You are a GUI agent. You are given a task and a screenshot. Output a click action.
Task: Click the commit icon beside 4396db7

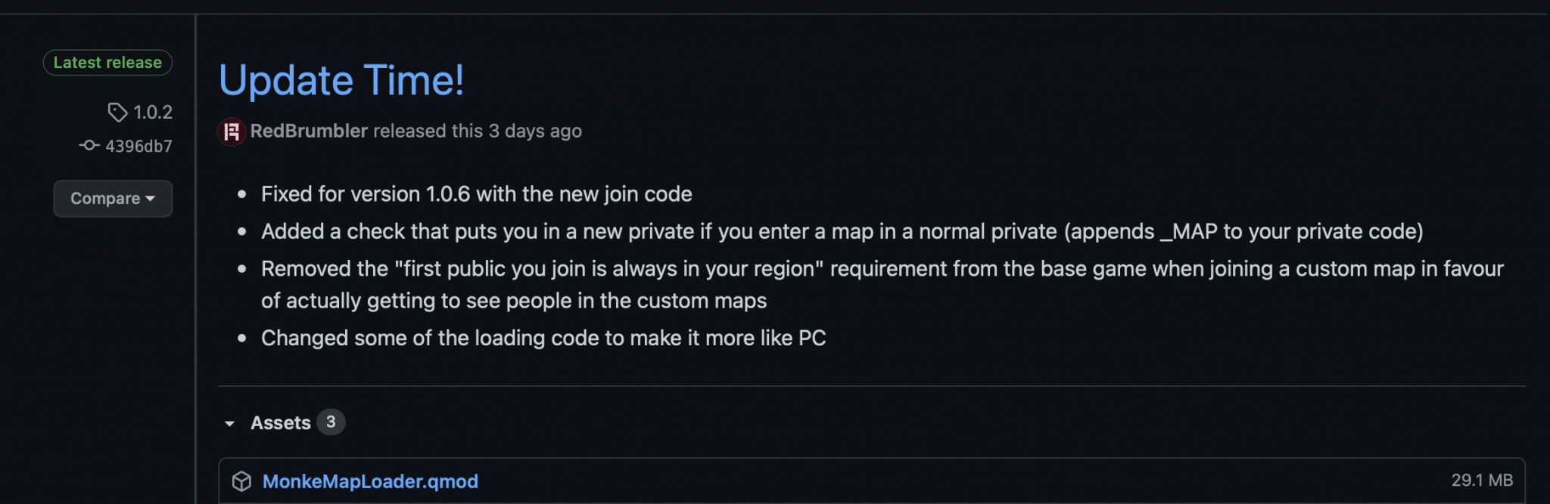[88, 145]
